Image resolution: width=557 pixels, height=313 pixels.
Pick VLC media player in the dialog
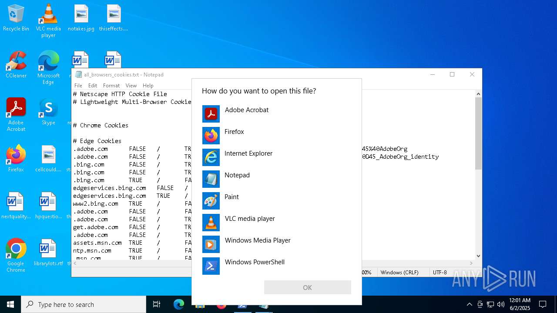[277, 223]
